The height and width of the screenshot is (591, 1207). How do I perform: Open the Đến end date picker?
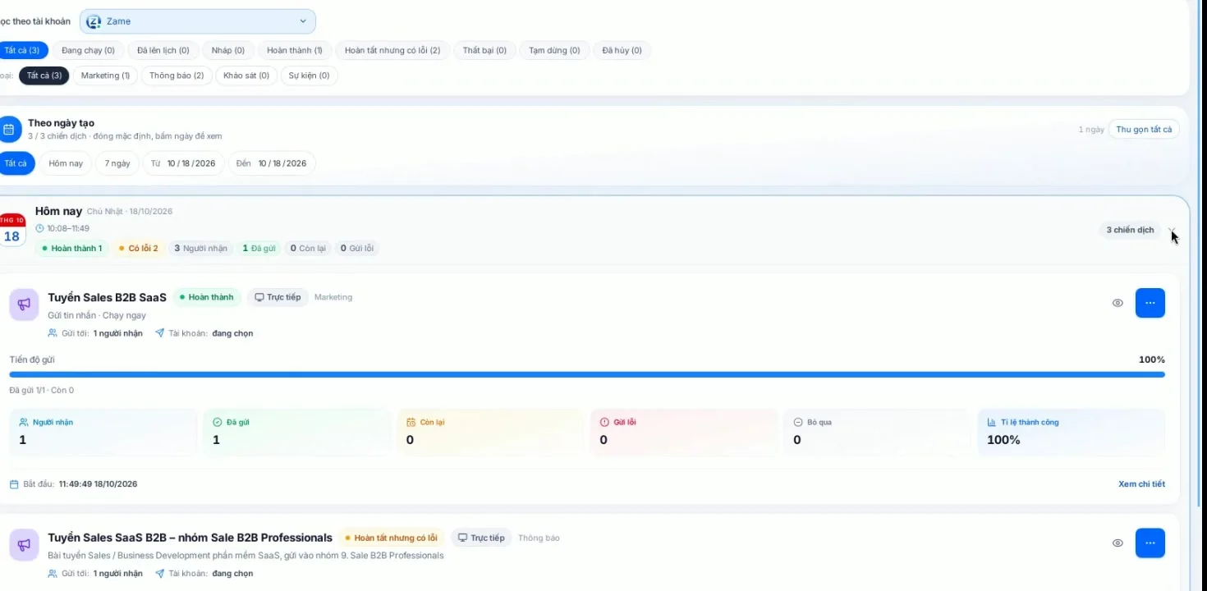pyautogui.click(x=272, y=163)
